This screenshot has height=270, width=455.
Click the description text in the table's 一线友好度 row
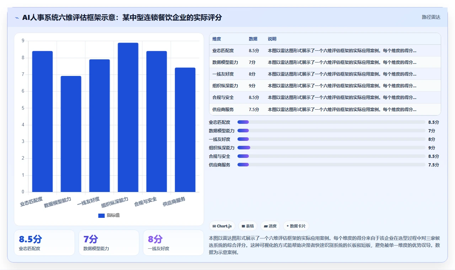click(342, 74)
